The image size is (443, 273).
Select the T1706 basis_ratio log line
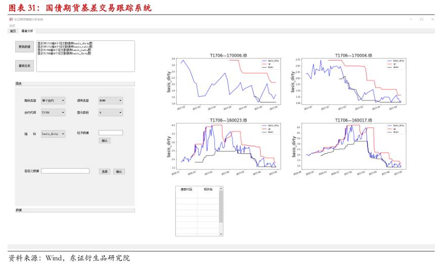64,50
